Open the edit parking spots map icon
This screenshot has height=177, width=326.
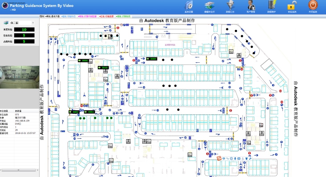click(x=209, y=6)
